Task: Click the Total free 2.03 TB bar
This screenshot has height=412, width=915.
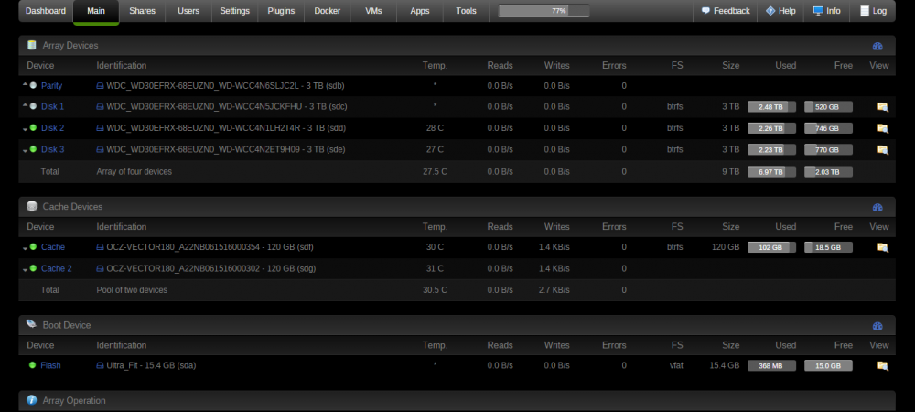Action: (x=828, y=172)
